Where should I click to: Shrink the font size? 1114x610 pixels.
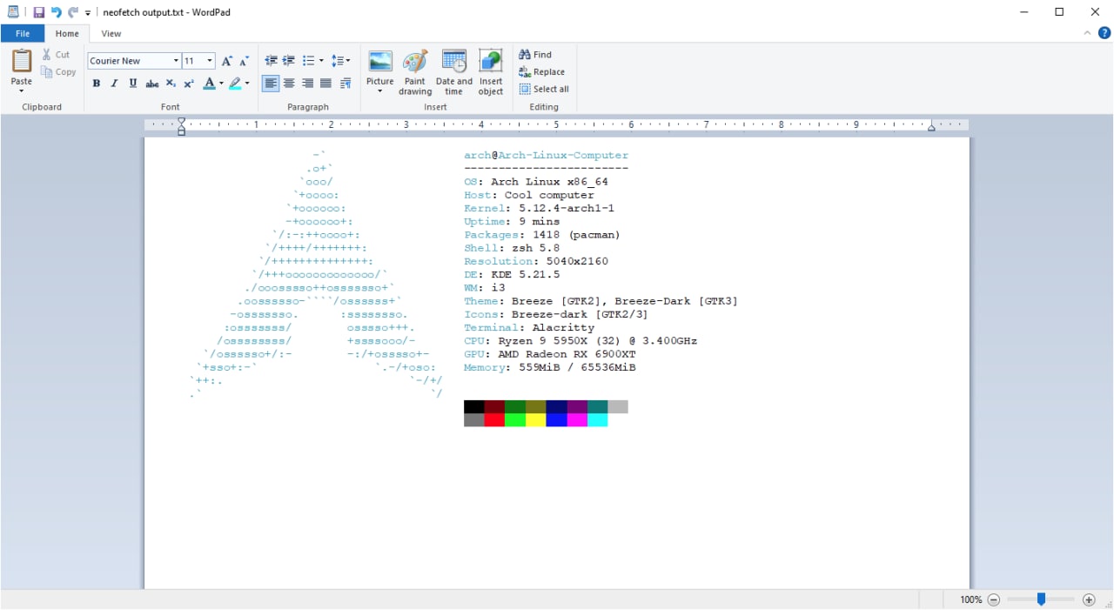click(244, 61)
